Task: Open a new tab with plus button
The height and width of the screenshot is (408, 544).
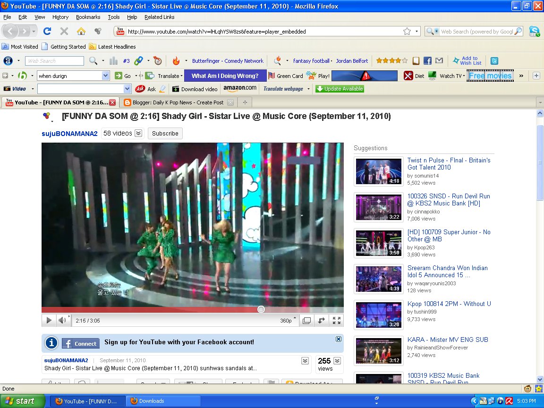Action: pos(245,102)
